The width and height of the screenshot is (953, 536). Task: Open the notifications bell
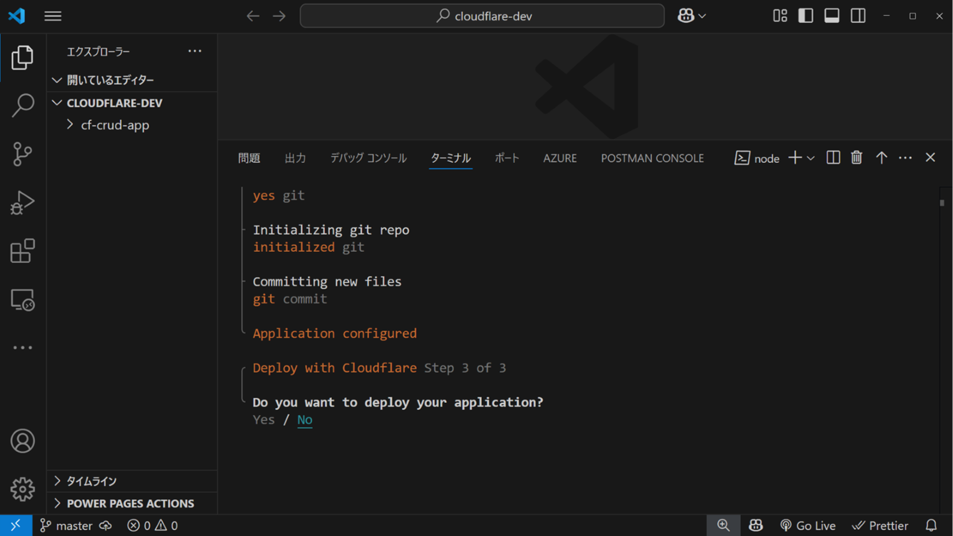931,525
